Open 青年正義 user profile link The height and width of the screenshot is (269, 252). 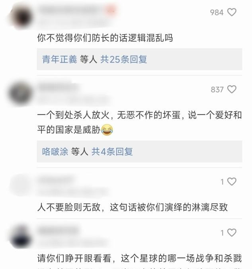tap(59, 59)
